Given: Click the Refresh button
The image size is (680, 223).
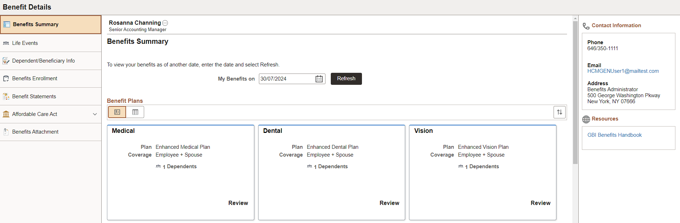Looking at the screenshot, I should tap(346, 79).
